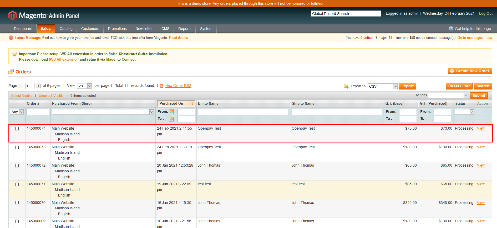Open the Purchased On To calendar icon
The height and width of the screenshot is (228, 497).
[x=171, y=119]
